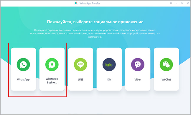191x115 pixels.
Task: Click the WhatsApp Transfer logo in title bar
Action: click(76, 3)
